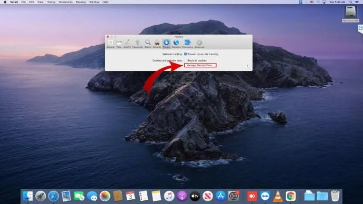Image resolution: width=363 pixels, height=204 pixels.
Task: Toggle Prevent cross-site tracking checkbox
Action: click(185, 54)
